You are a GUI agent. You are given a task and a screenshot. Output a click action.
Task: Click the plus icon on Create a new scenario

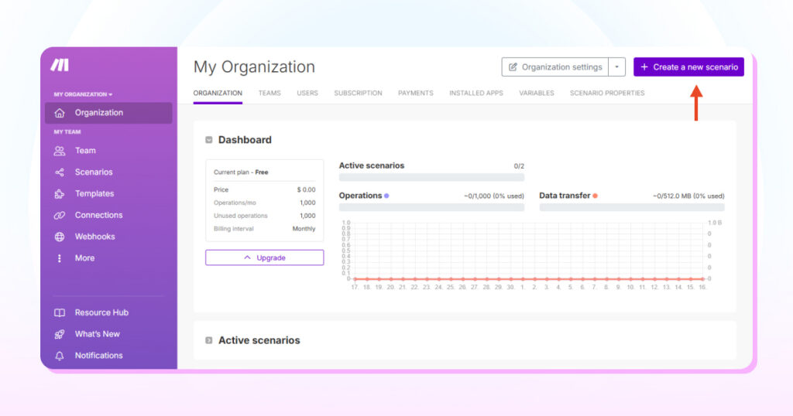tap(644, 67)
